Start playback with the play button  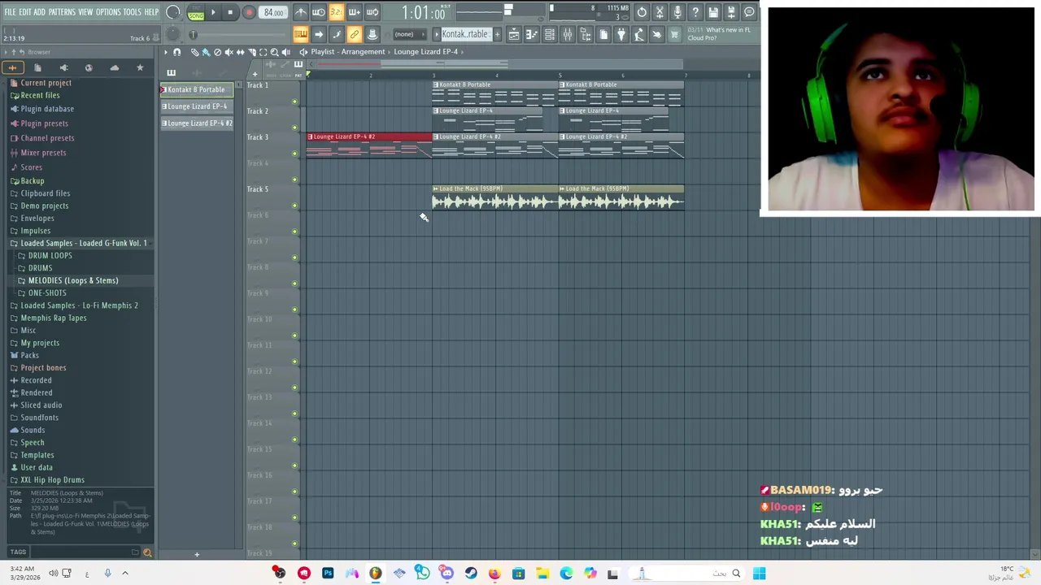click(x=213, y=12)
